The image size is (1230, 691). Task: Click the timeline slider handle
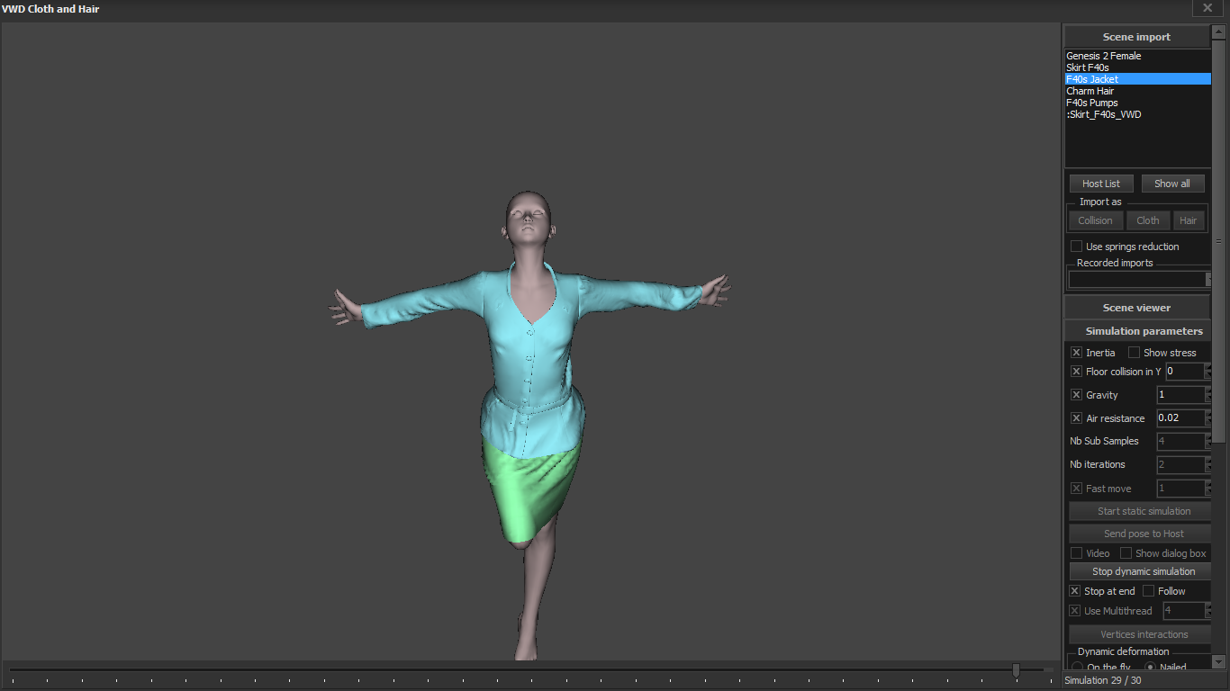coord(1016,669)
